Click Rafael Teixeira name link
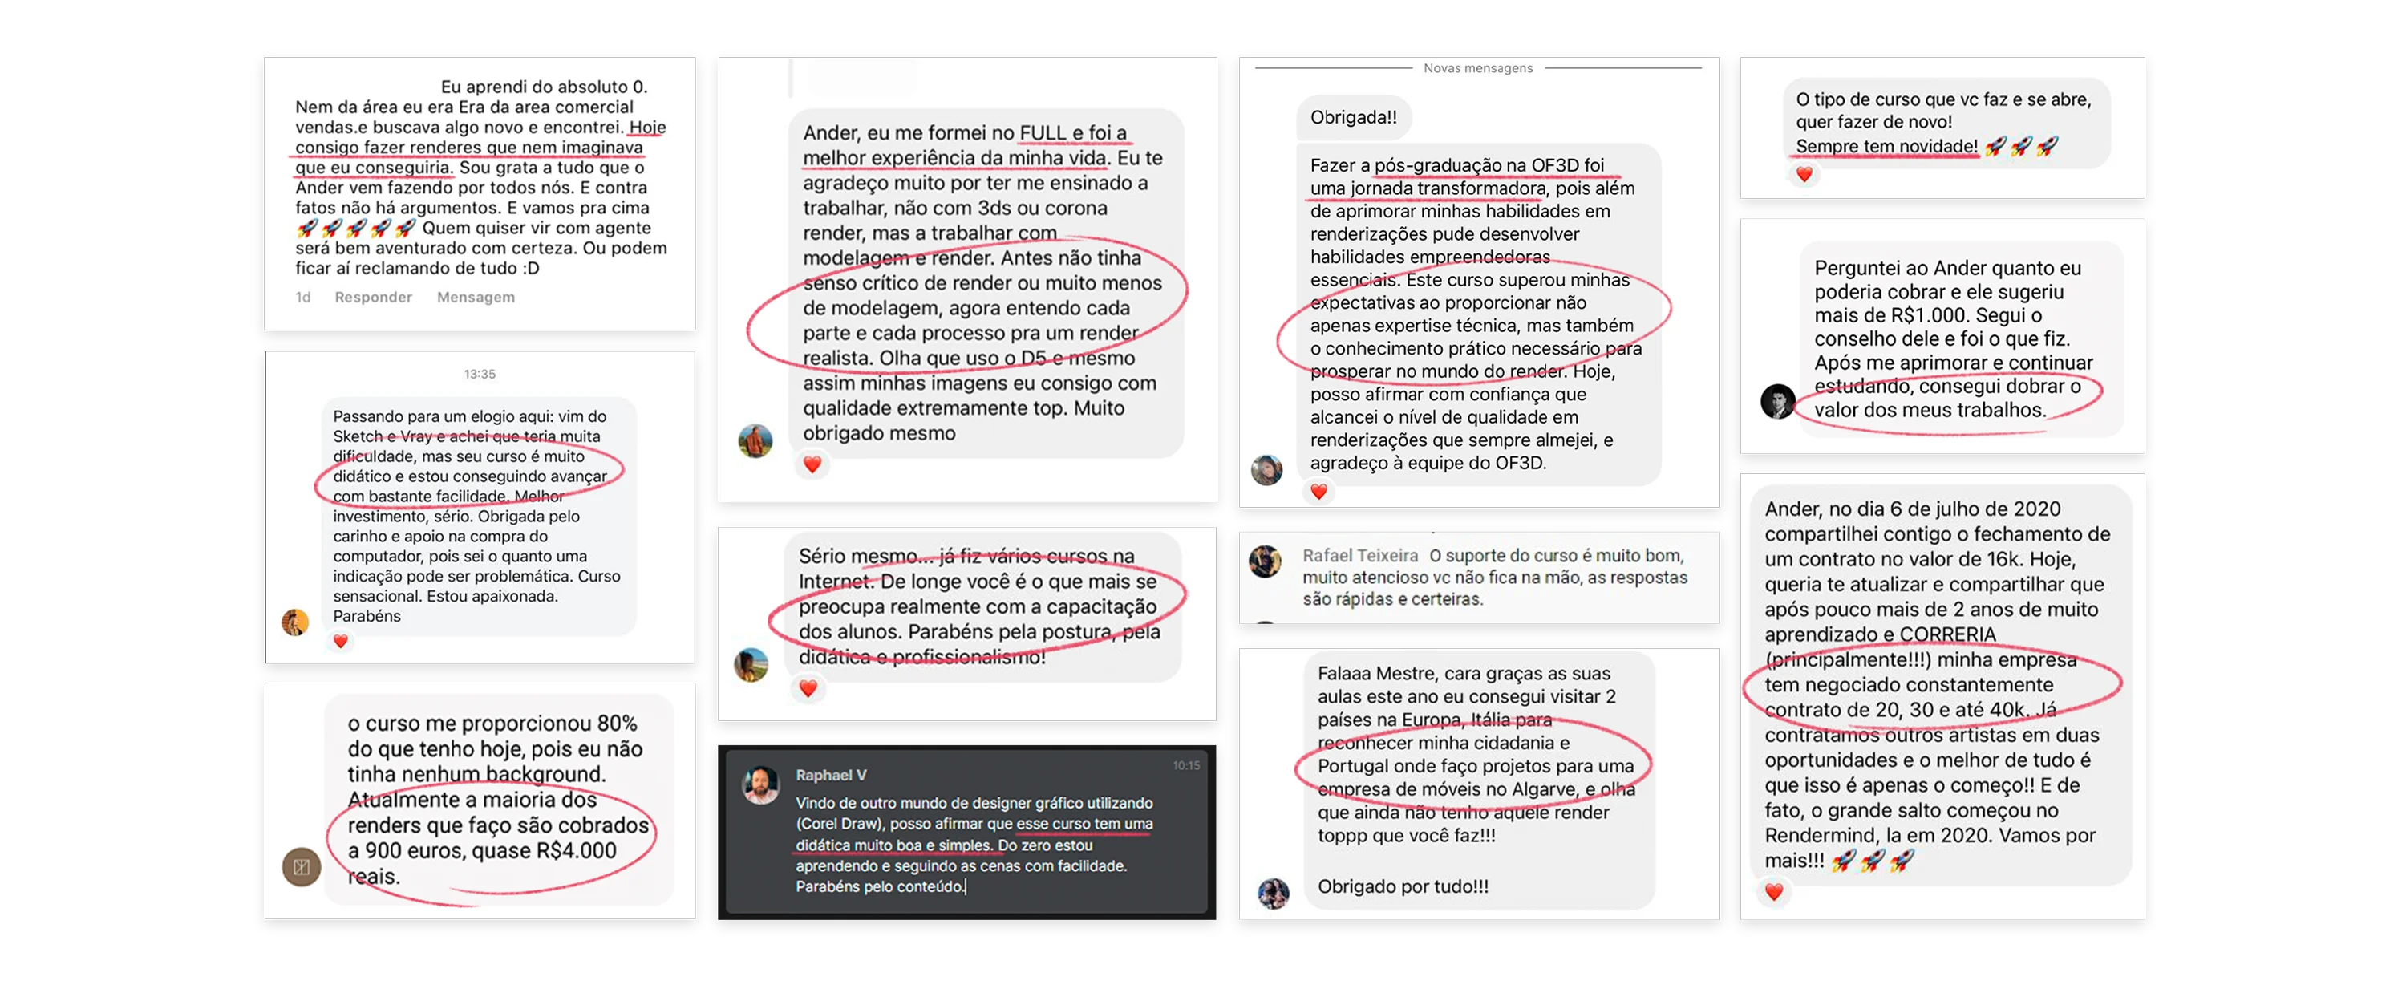Screen dimensions: 2406x981 pyautogui.click(x=1360, y=556)
